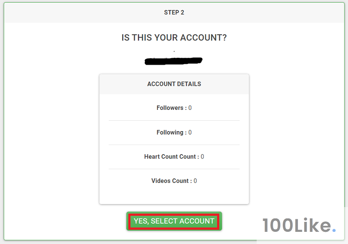The image size is (348, 244).
Task: Click the empty area beneath Videos Count row
Action: [174, 195]
